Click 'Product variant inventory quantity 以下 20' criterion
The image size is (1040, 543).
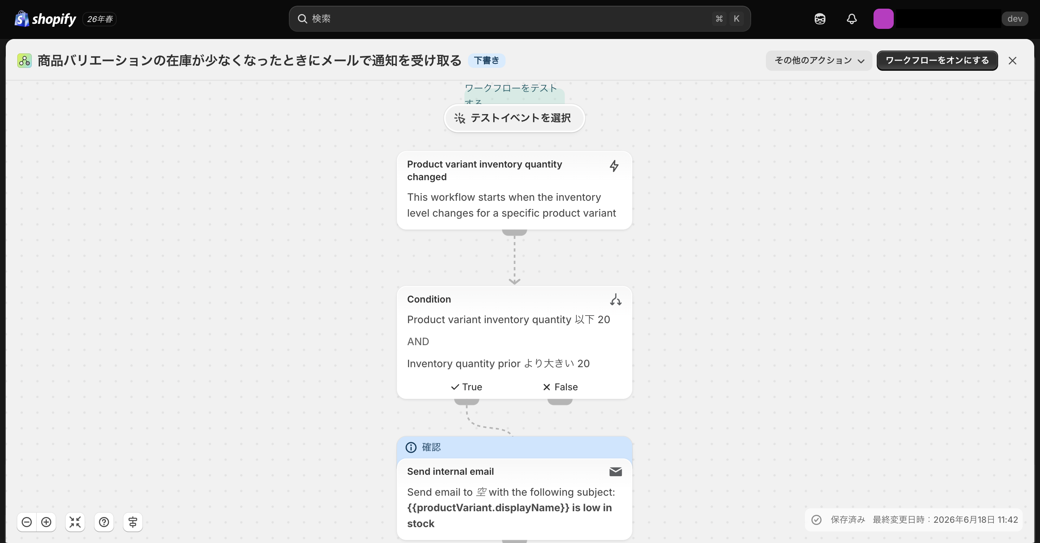pos(508,320)
